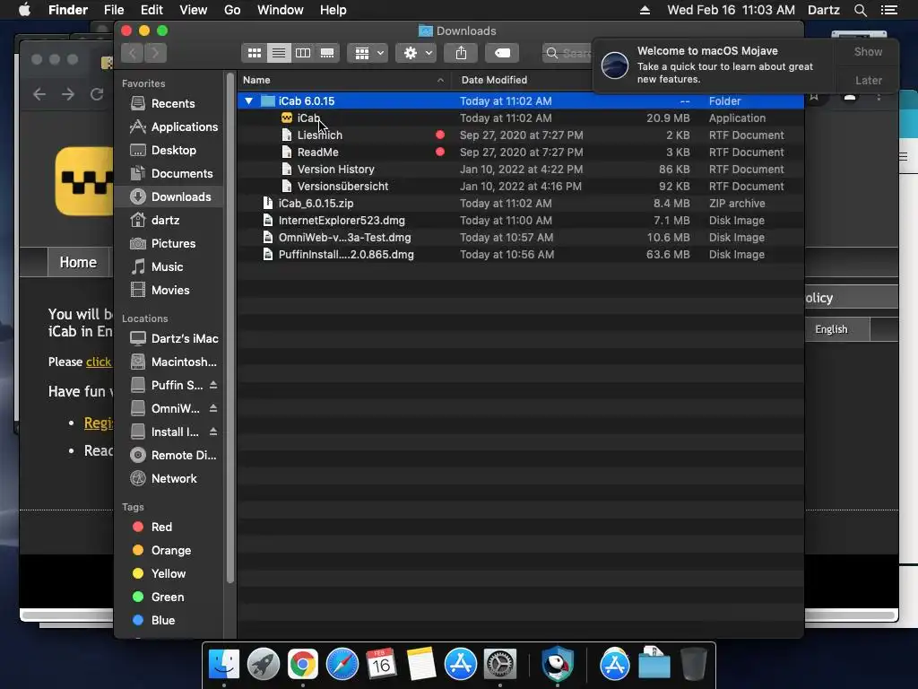This screenshot has height=689, width=918.
Task: Open Notification Center from menu bar
Action: point(888,10)
